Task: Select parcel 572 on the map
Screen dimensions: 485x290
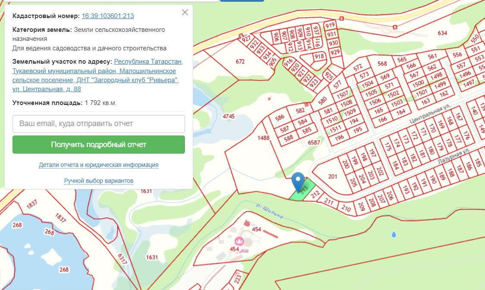Action: coord(357,68)
